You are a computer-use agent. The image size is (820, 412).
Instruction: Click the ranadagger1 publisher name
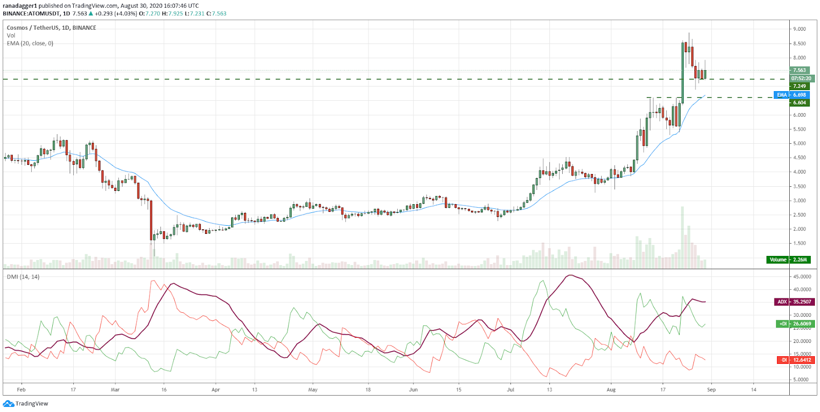pyautogui.click(x=20, y=6)
